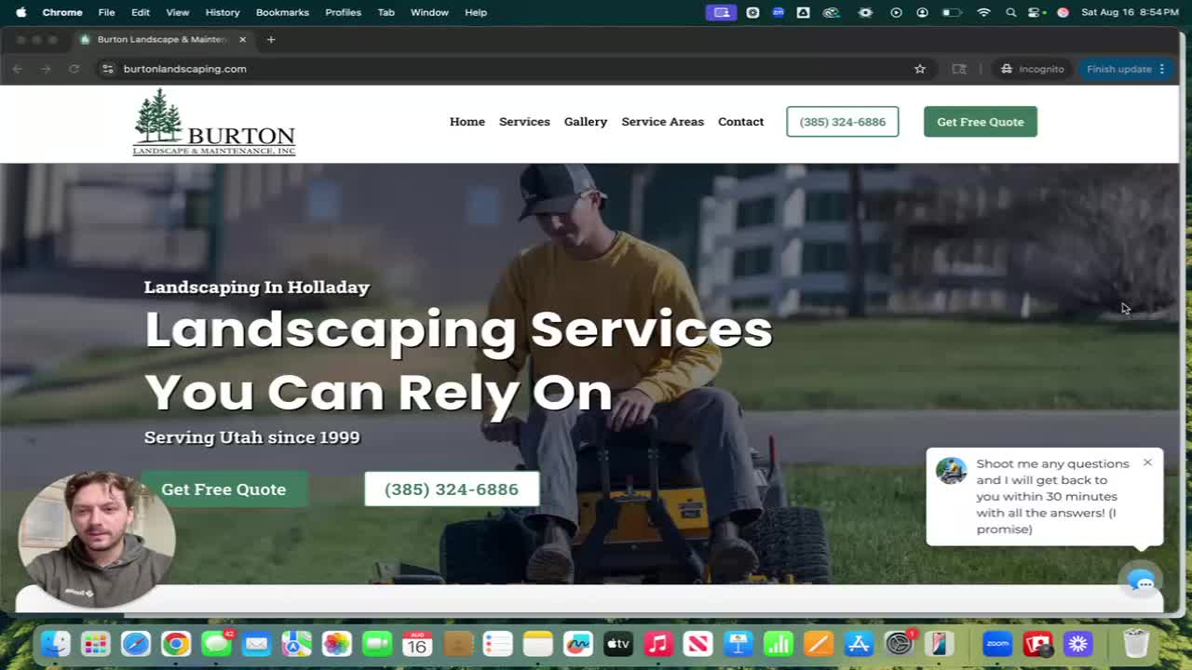Open Keynote from the dock
This screenshot has width=1192, height=670.
pos(738,643)
